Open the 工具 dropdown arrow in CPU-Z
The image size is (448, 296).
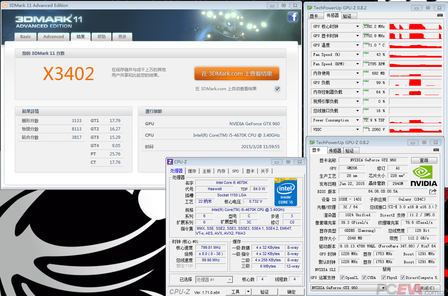click(x=248, y=292)
